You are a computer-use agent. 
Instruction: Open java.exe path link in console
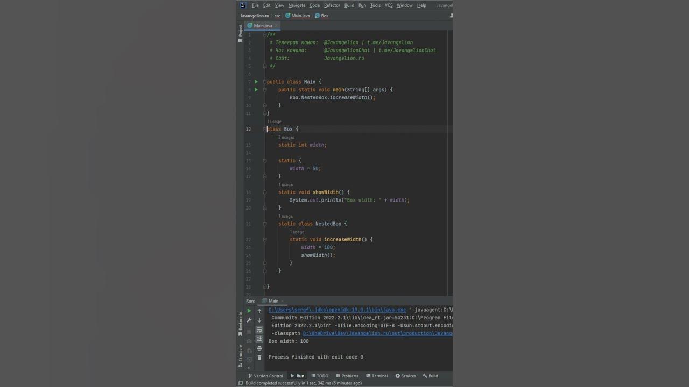[x=338, y=310]
